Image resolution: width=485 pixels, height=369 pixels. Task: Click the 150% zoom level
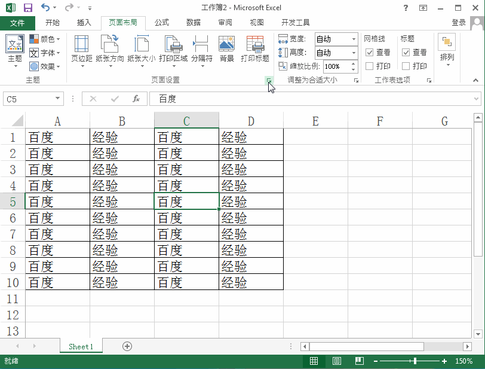point(463,361)
